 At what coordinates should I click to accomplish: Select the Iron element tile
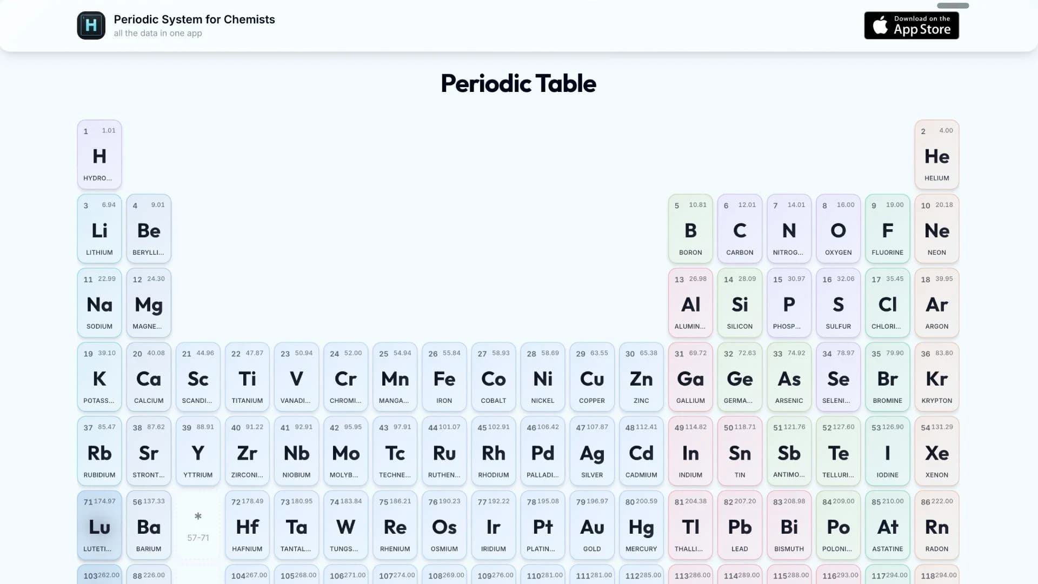click(x=444, y=377)
